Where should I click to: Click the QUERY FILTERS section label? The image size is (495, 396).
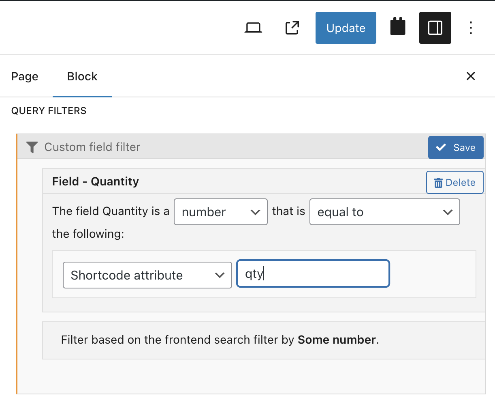tap(49, 111)
